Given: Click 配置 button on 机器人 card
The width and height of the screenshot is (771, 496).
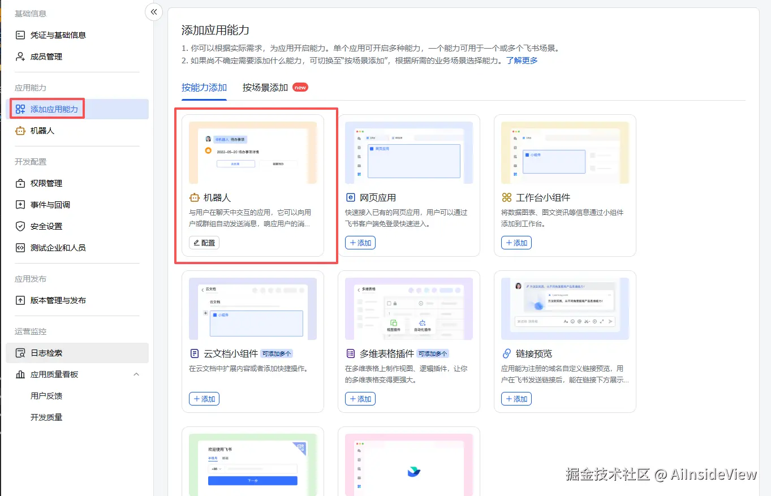Looking at the screenshot, I should pyautogui.click(x=204, y=243).
